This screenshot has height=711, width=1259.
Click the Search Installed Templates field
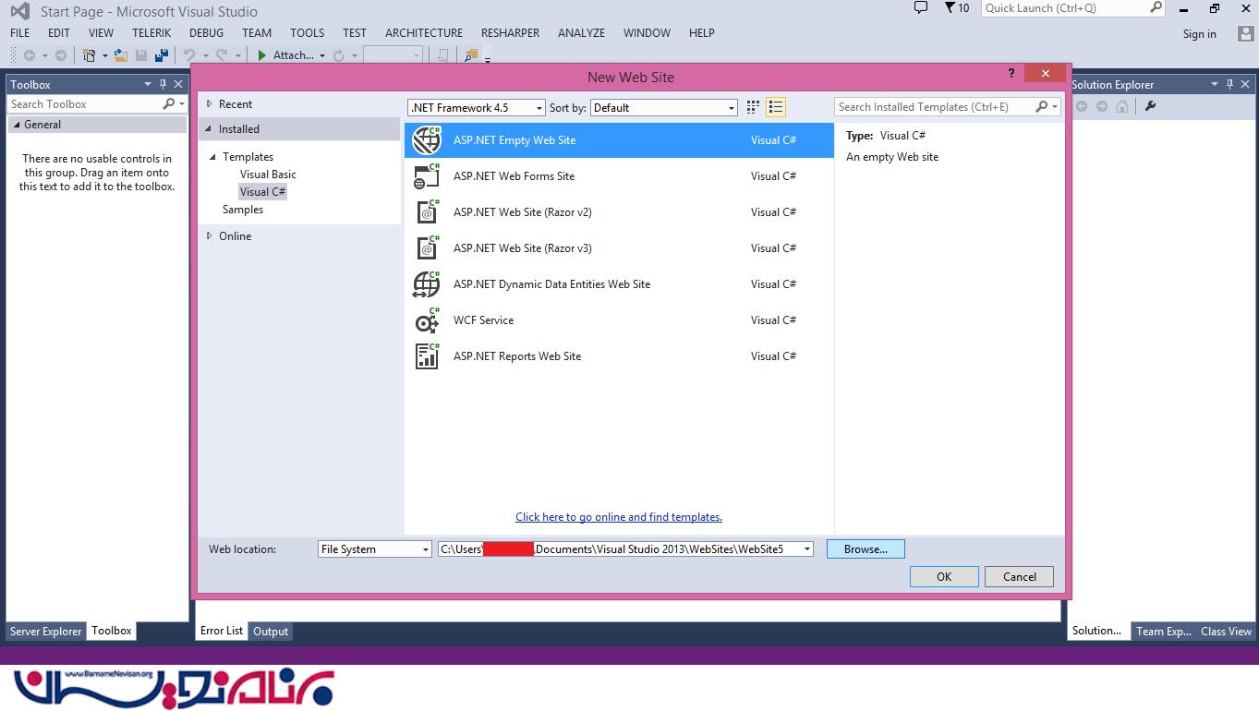[x=935, y=107]
